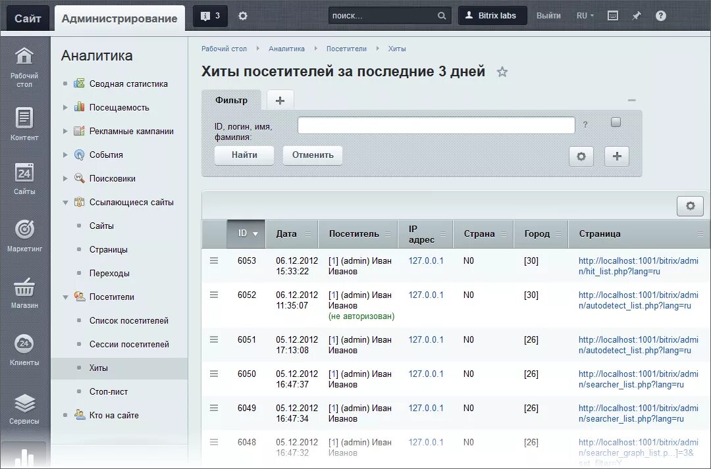This screenshot has width=711, height=469.
Task: Open the Аналитика breadcrumb link
Action: 286,49
